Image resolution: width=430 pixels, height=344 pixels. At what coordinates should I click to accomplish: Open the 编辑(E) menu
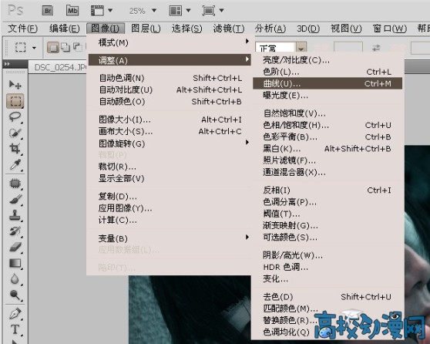[x=65, y=29]
